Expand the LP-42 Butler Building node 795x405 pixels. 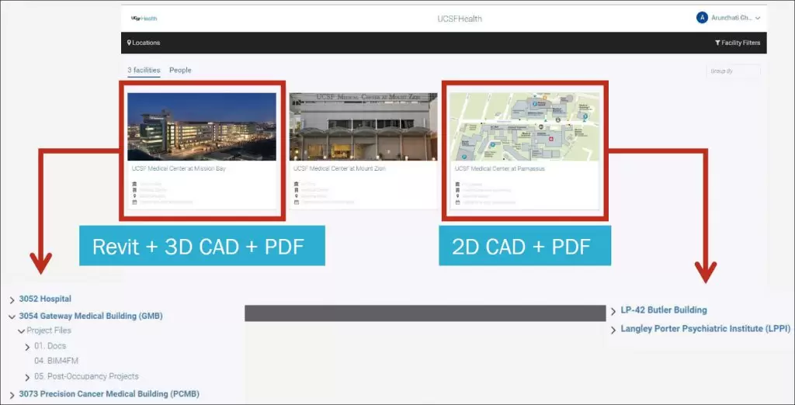pos(613,311)
